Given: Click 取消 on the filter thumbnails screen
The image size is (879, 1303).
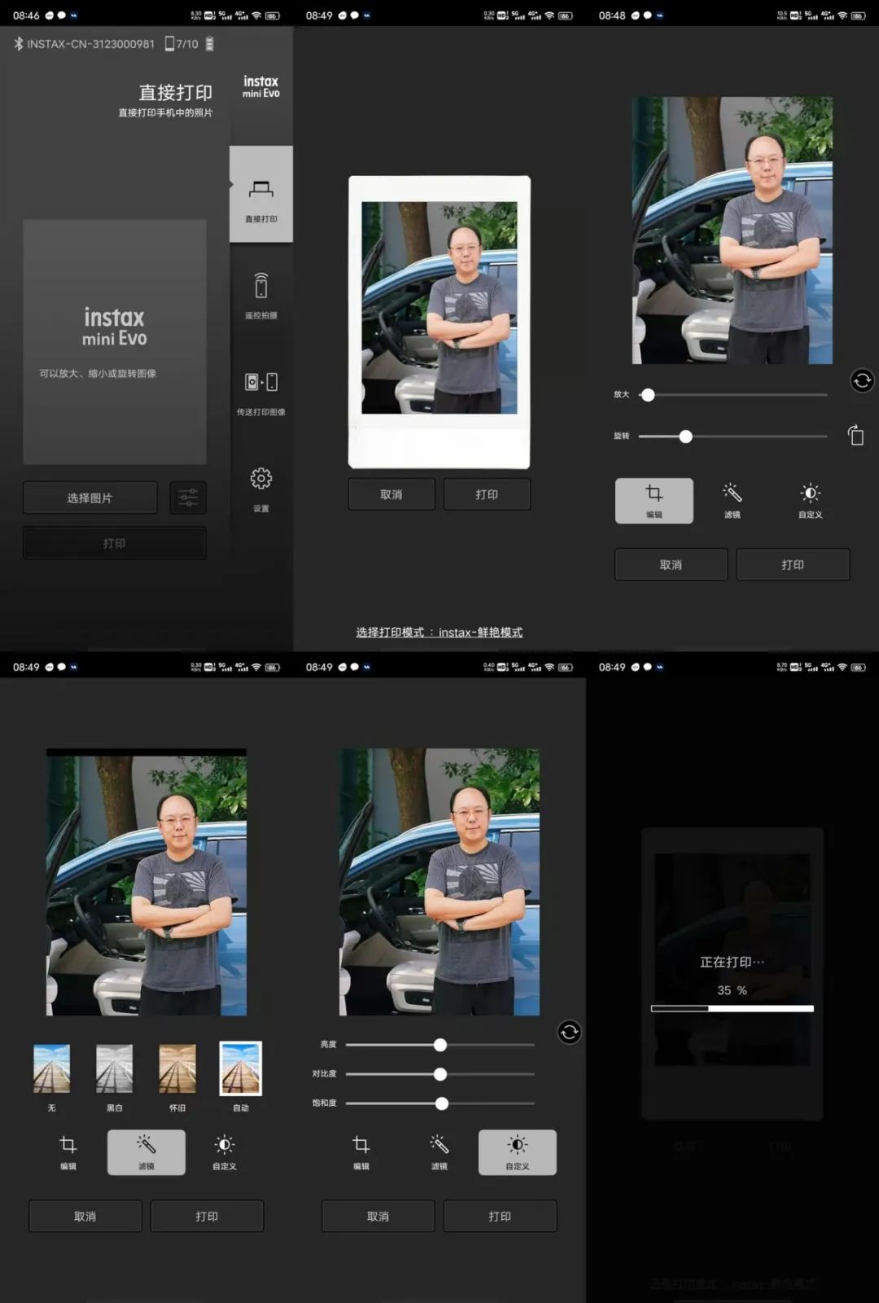Looking at the screenshot, I should click(85, 1216).
